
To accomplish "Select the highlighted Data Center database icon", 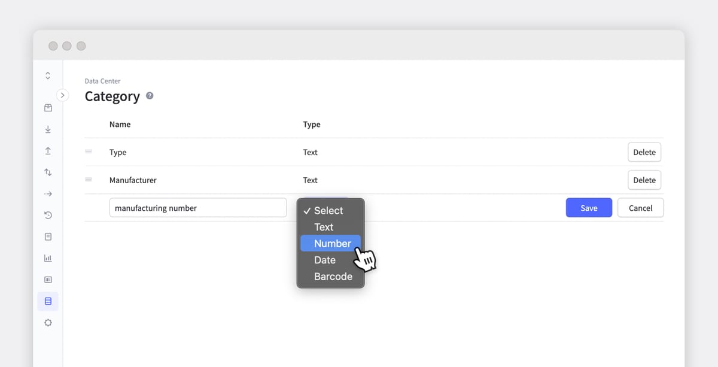I will tap(48, 301).
